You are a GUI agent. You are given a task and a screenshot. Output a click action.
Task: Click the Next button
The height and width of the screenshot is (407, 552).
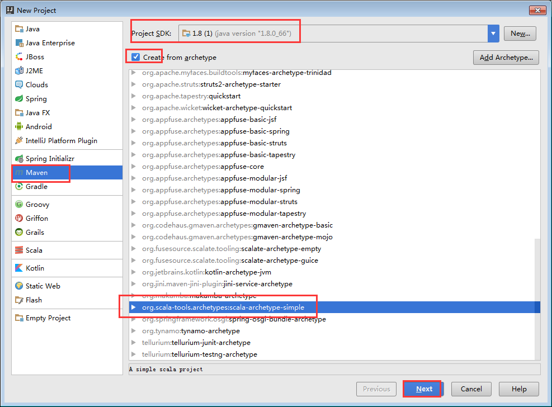(x=422, y=389)
